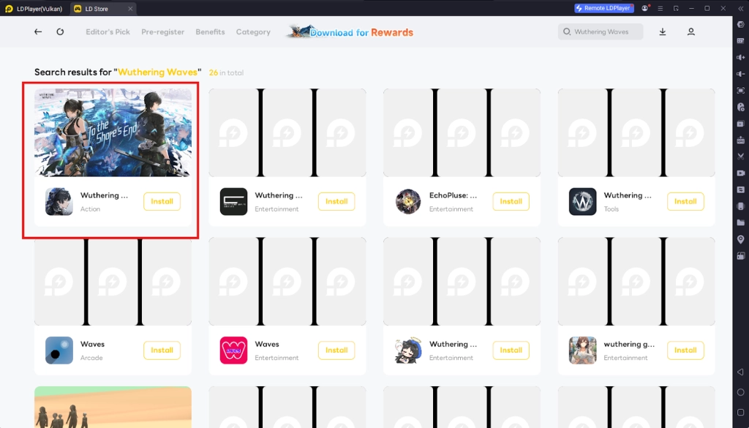Collapse the right sidebar with double chevron
749x428 pixels.
(741, 8)
